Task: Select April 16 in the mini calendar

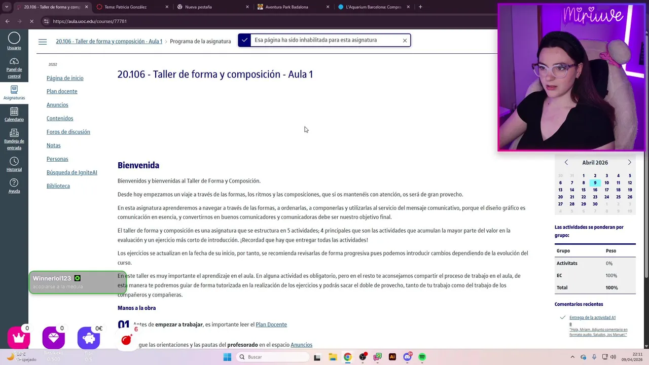Action: 595,190
